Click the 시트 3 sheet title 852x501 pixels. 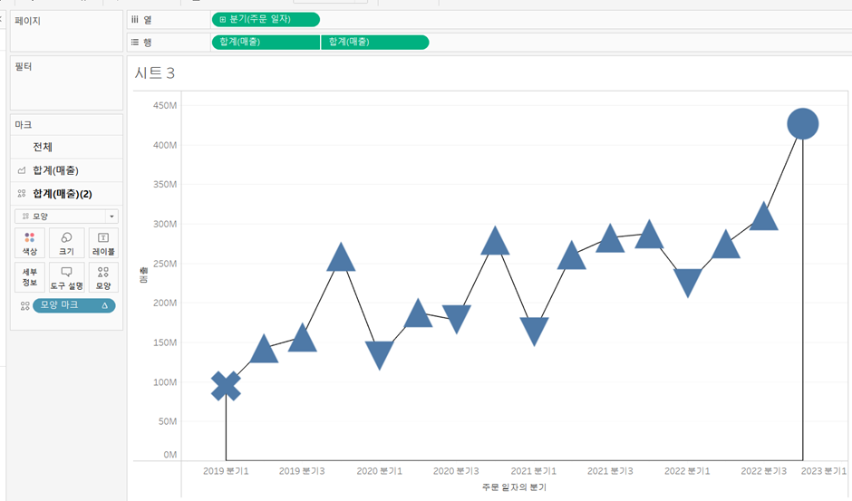tap(155, 72)
